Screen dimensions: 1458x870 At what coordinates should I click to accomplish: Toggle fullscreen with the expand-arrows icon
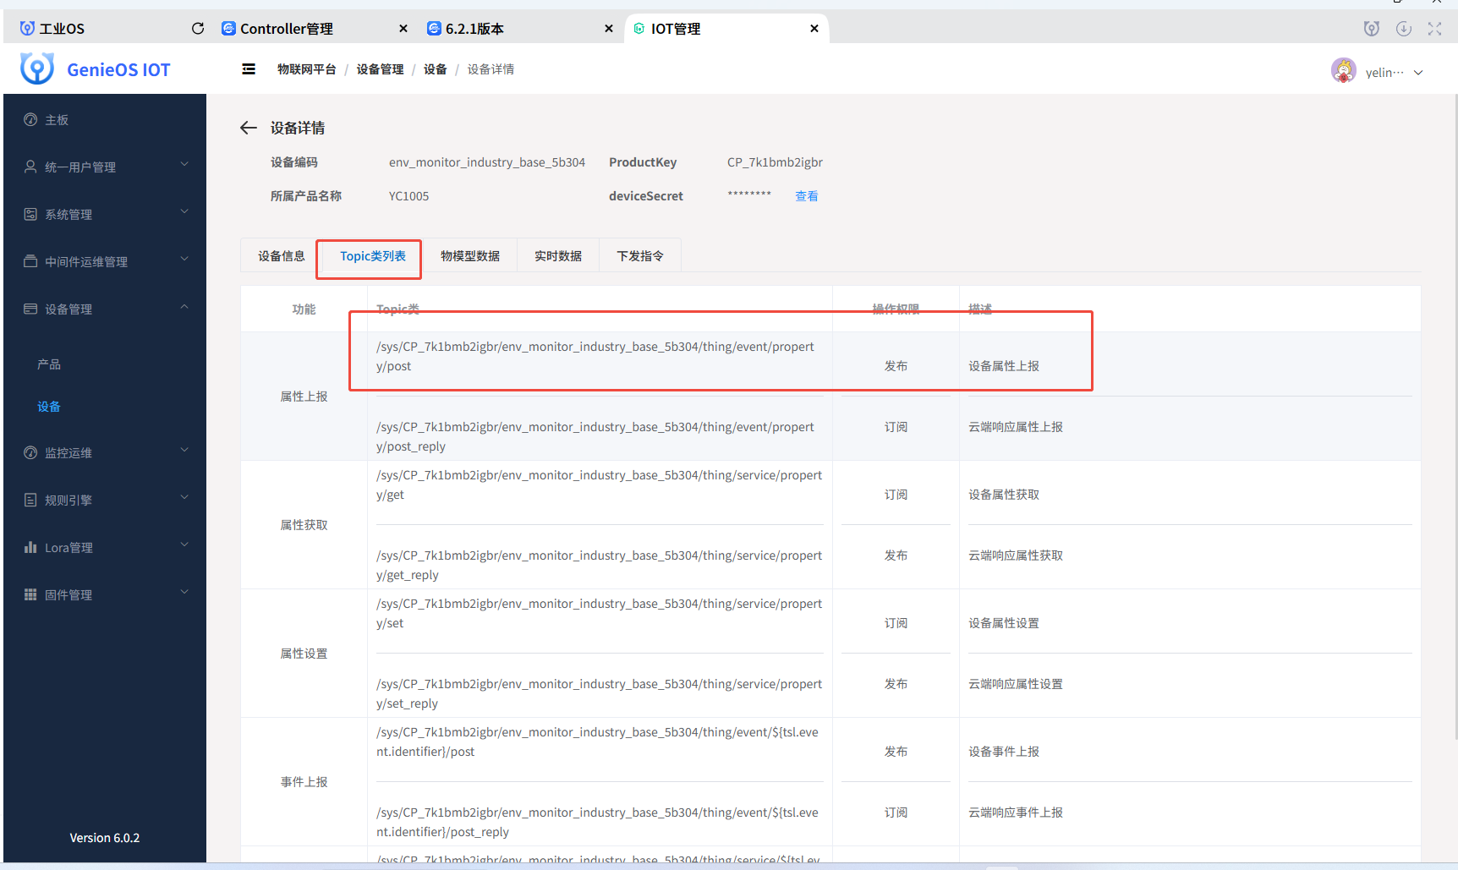tap(1434, 28)
